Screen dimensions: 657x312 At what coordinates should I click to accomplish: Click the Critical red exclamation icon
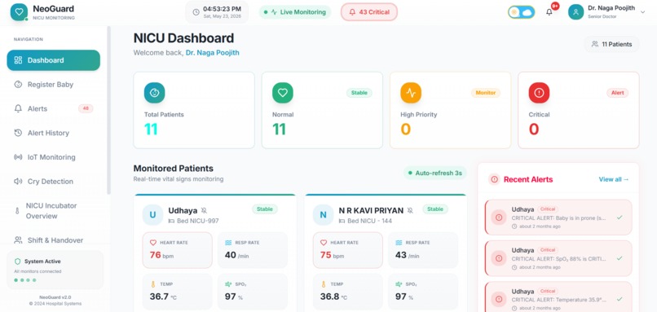pos(540,93)
